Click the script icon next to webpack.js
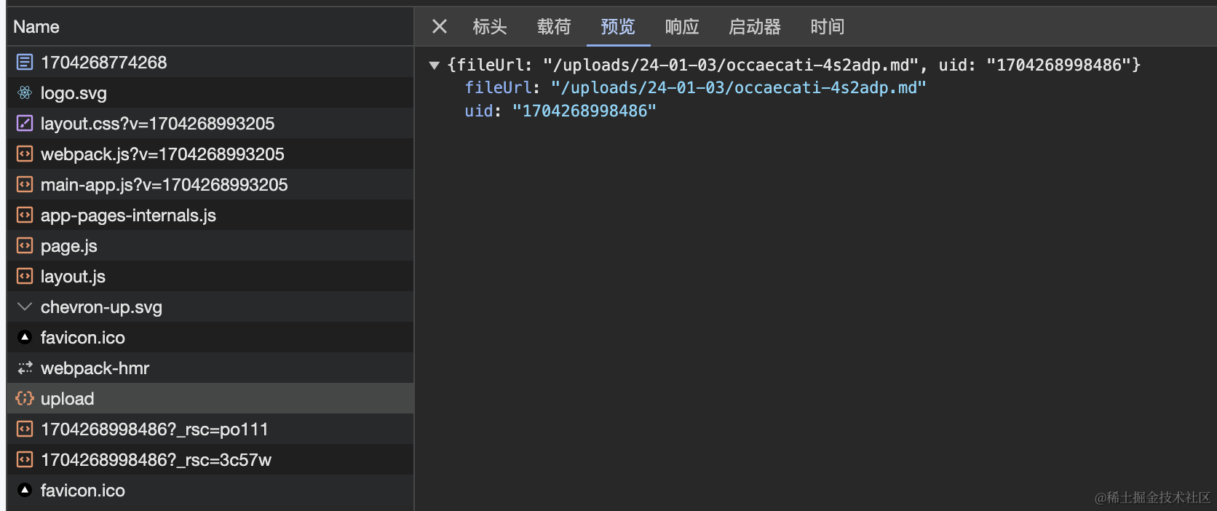The width and height of the screenshot is (1217, 511). pyautogui.click(x=25, y=154)
